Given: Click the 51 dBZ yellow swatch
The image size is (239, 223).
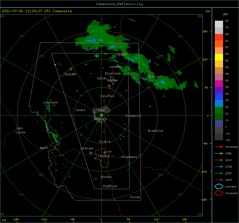Looking at the screenshot, I should pyautogui.click(x=219, y=57).
